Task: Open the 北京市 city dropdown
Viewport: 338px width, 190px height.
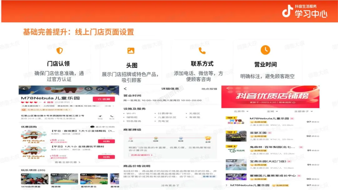Action: (x=241, y=111)
